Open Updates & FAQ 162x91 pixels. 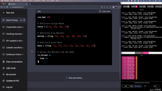point(13,81)
